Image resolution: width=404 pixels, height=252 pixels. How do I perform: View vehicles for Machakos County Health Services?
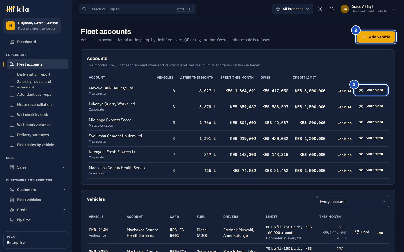[344, 171]
